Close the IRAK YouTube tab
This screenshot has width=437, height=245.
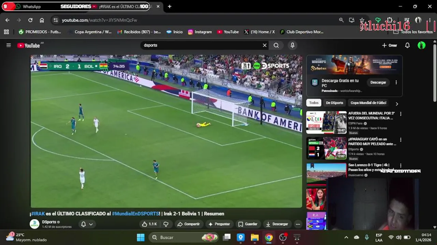(158, 6)
